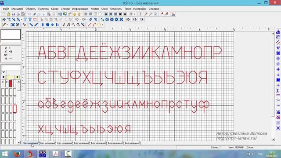Click the XSPro taskbar icon

[43, 154]
